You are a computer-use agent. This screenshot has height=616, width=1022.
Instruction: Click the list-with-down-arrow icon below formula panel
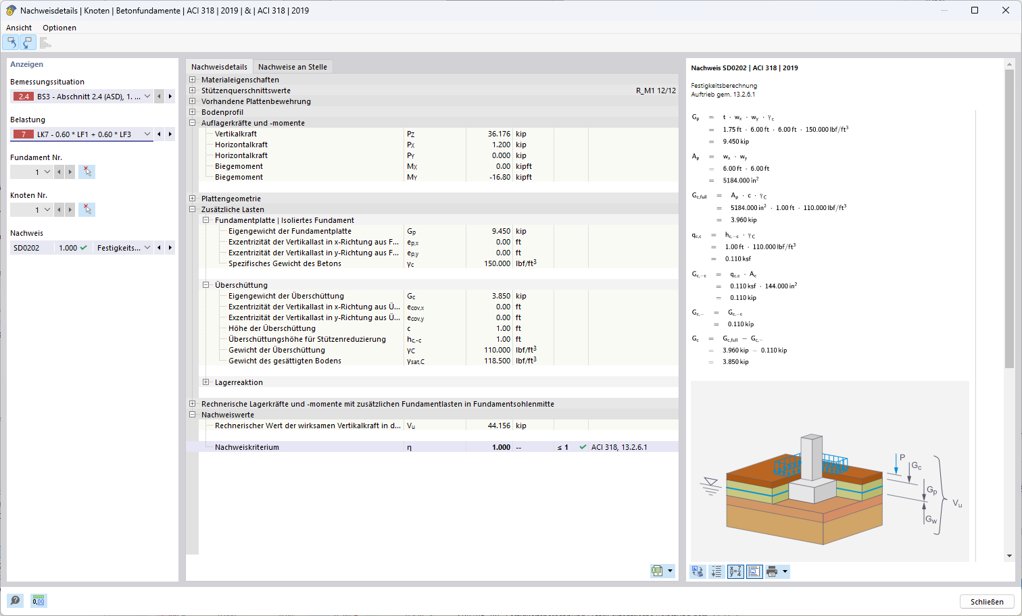[x=716, y=571]
